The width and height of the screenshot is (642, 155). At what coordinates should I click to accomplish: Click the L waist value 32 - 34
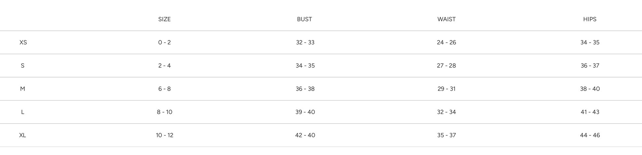tap(446, 112)
